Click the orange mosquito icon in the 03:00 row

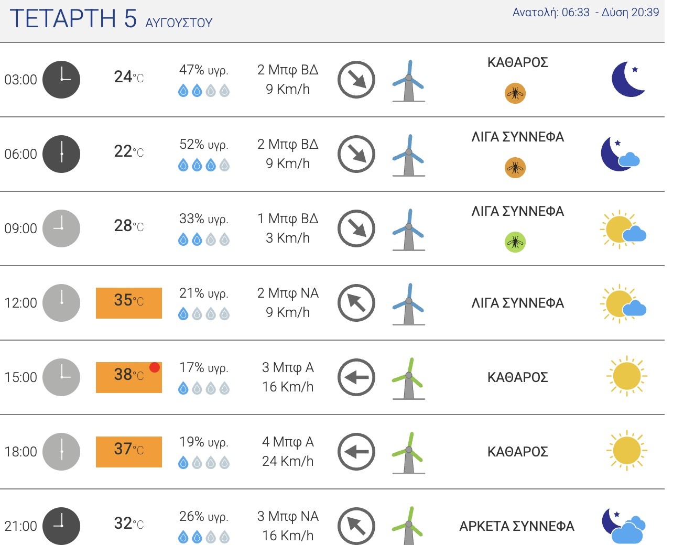515,93
